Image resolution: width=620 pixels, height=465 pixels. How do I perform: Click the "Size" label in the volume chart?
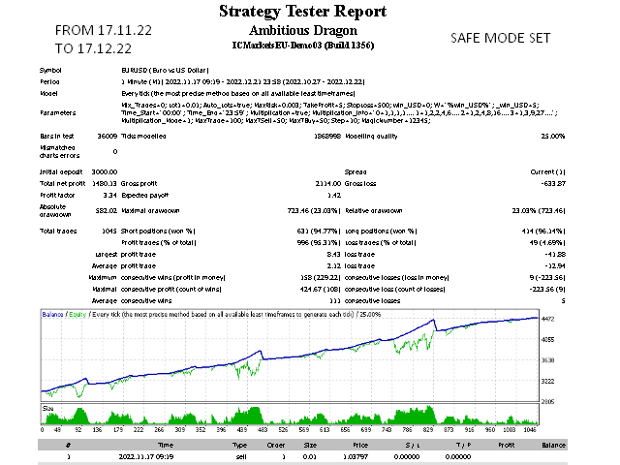(47, 409)
